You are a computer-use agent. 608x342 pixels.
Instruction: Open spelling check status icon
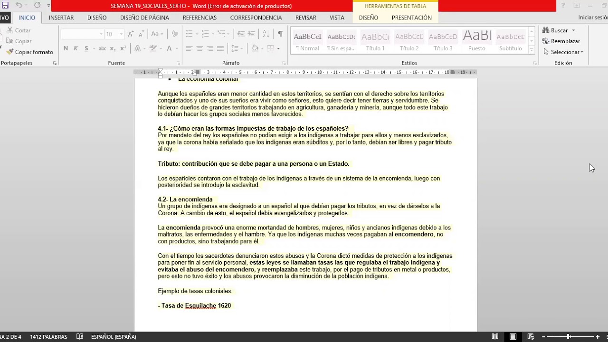[80, 337]
